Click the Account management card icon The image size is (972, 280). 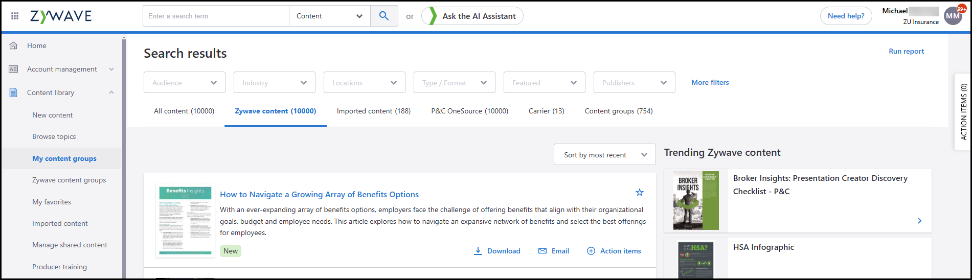point(14,69)
